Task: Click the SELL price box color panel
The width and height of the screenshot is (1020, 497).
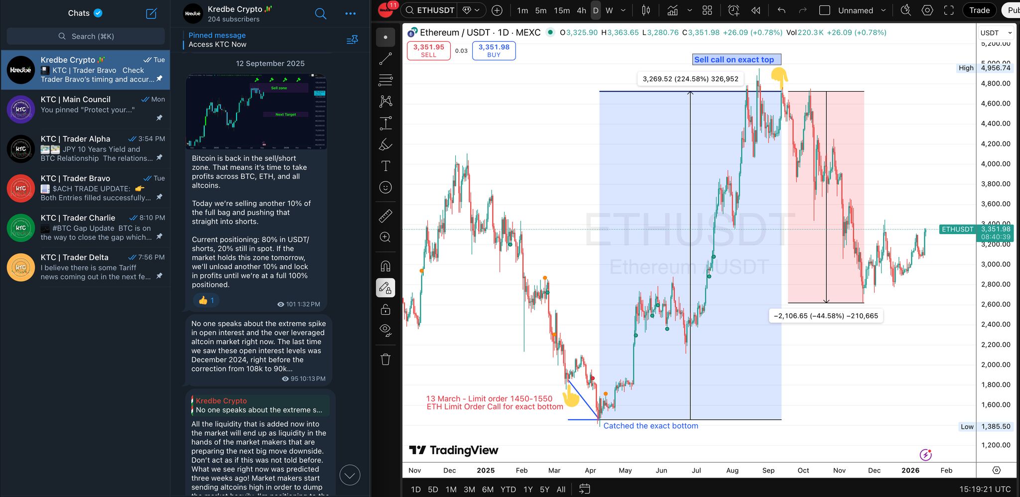Action: [428, 50]
